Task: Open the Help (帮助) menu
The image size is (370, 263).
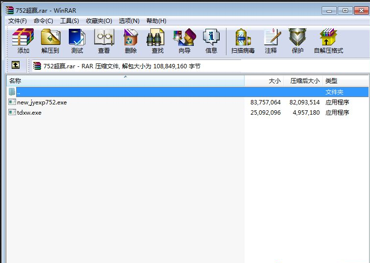Action: pos(156,21)
